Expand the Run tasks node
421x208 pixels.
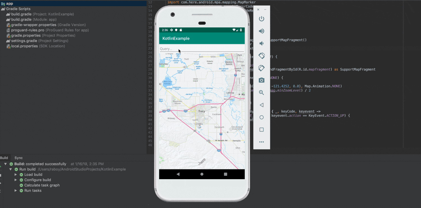coord(16,191)
